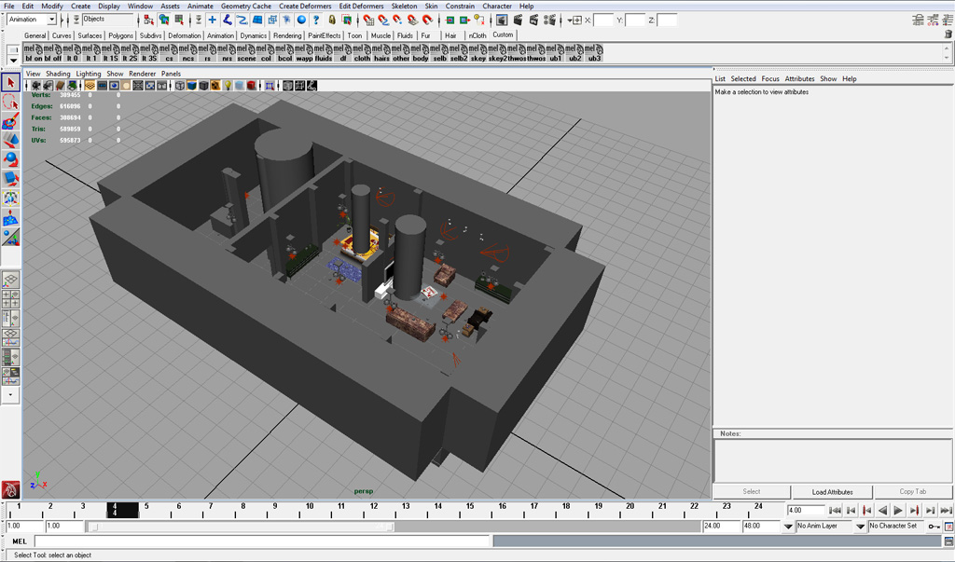955x562 pixels.
Task: Toggle smooth shade all blue cube
Action: [x=192, y=86]
